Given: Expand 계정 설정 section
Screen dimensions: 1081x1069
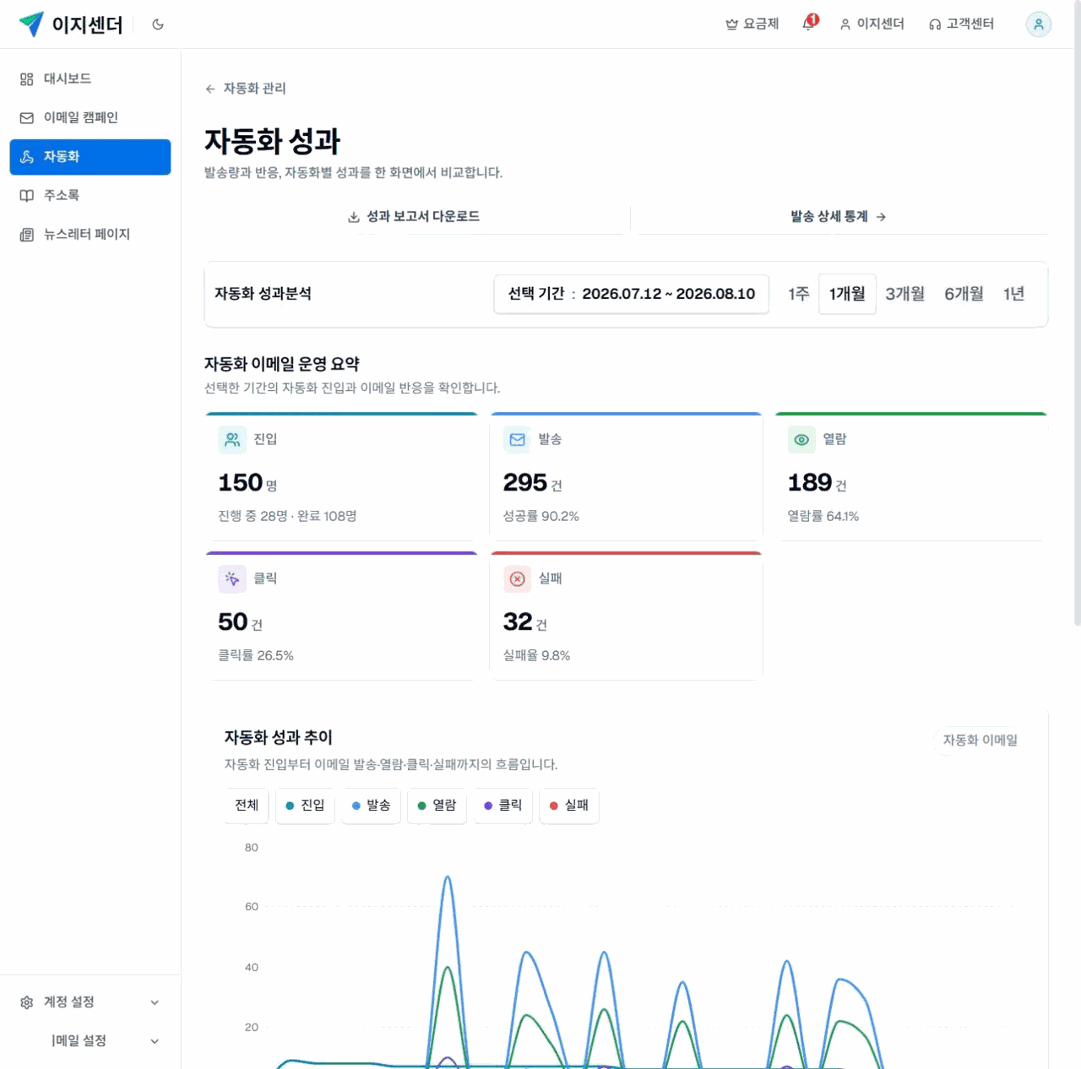Looking at the screenshot, I should (x=90, y=1002).
